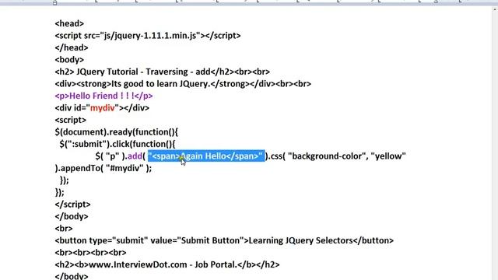Image resolution: width=498 pixels, height=280 pixels.
Task: Click the .appendTo( "#mydiv" ); line
Action: click(x=103, y=168)
